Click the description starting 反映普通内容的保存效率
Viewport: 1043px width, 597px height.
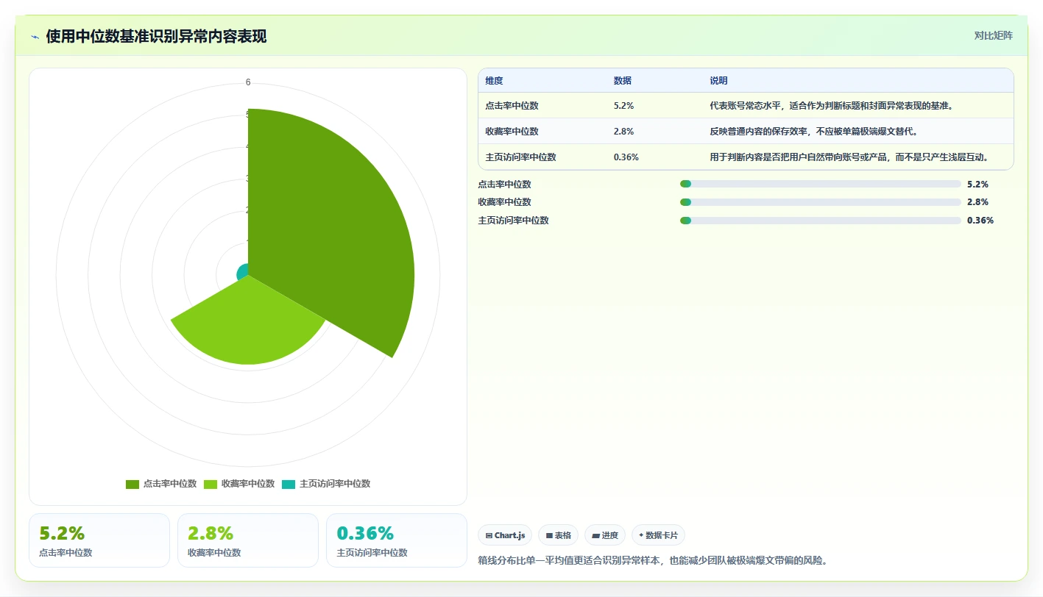[813, 132]
